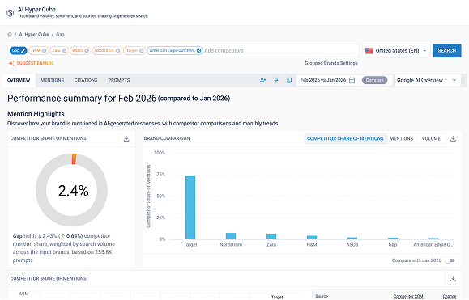The width and height of the screenshot is (469, 300).
Task: Download the competitor share donut chart
Action: pos(126,138)
